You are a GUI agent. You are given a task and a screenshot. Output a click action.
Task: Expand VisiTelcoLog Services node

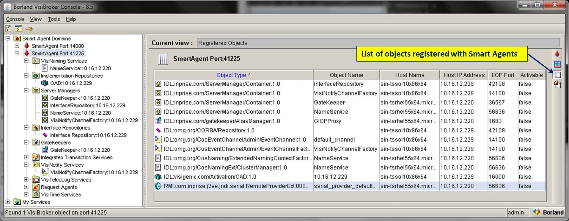pos(26,180)
